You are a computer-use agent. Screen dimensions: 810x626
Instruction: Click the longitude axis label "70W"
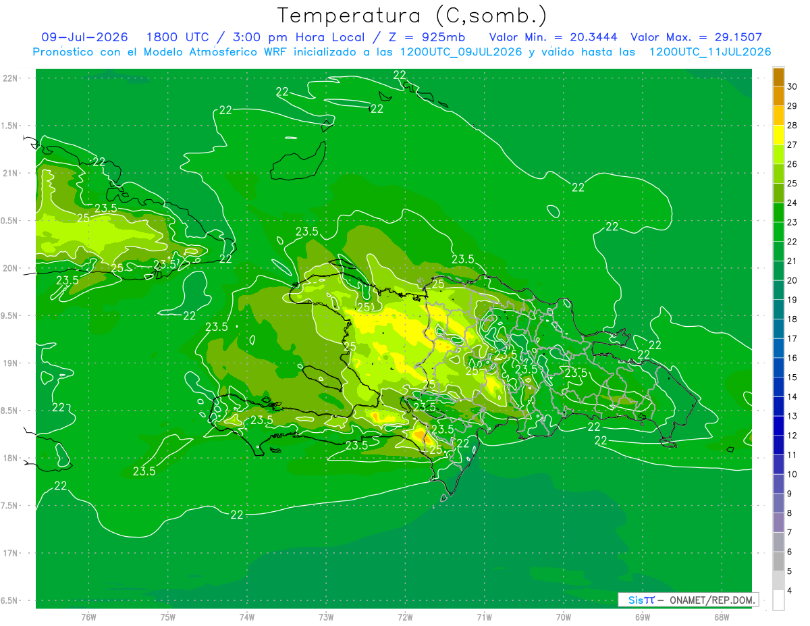[x=564, y=617]
